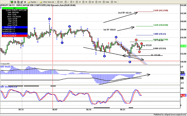Click the blue circled 4 wave label
Viewport: 187px width, 116px height.
tap(116, 37)
